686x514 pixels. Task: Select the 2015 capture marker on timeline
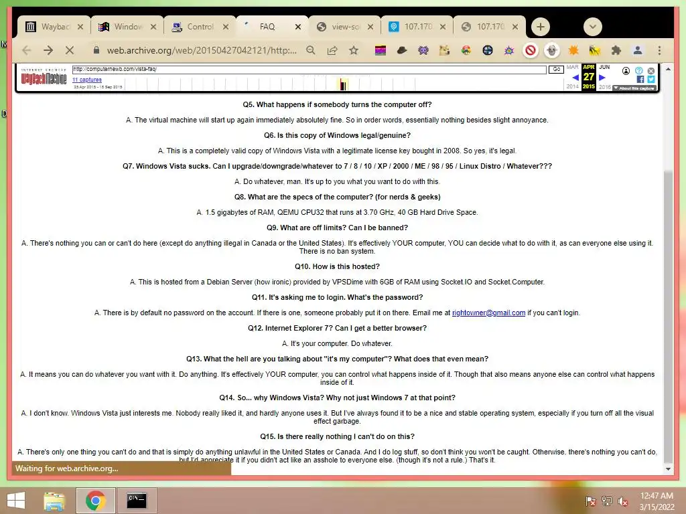[343, 84]
